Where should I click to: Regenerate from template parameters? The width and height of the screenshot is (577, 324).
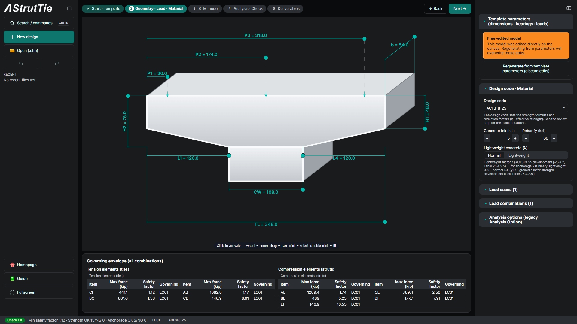pyautogui.click(x=526, y=69)
